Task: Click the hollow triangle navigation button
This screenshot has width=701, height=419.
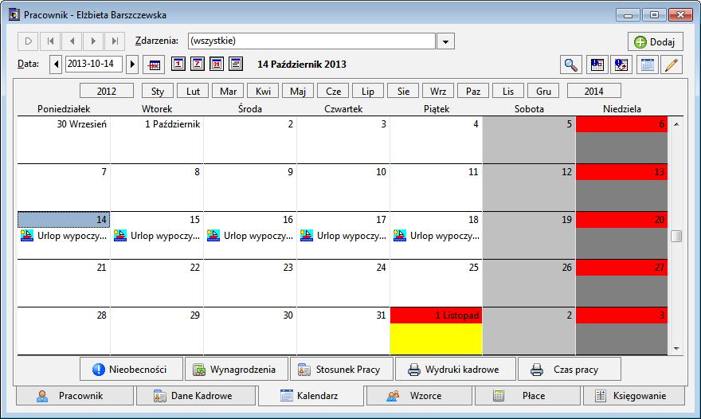Action: pos(28,41)
